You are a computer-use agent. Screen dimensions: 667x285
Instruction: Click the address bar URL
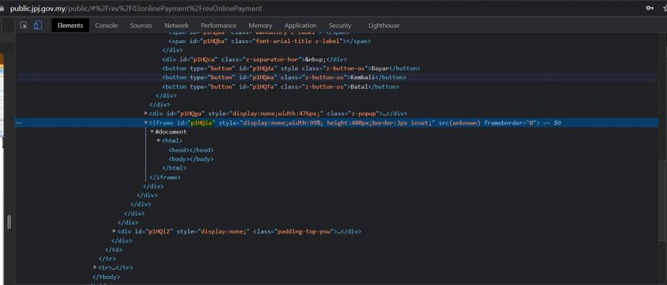tap(136, 8)
